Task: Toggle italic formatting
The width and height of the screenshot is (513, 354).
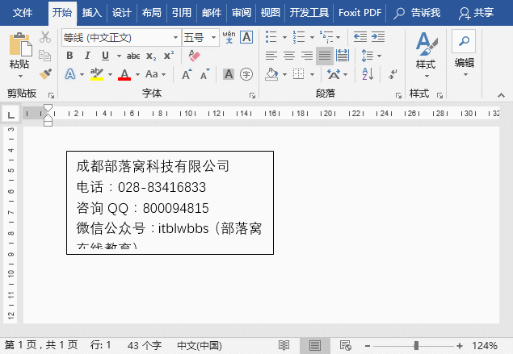Action: click(x=87, y=56)
